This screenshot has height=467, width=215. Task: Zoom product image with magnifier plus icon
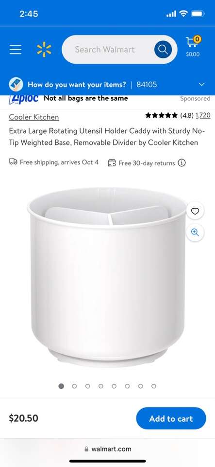pyautogui.click(x=195, y=233)
